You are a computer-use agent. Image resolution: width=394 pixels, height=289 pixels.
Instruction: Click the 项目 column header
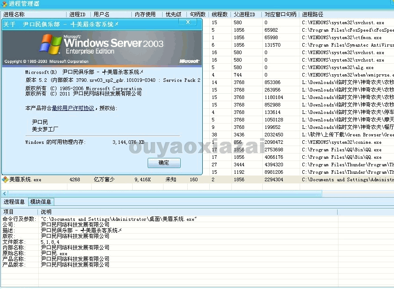pos(19,212)
